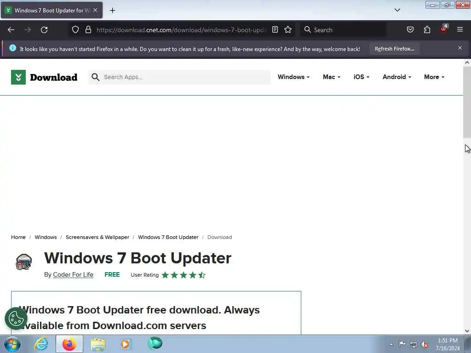Click the user rating stars
This screenshot has width=471, height=353.
pos(184,275)
